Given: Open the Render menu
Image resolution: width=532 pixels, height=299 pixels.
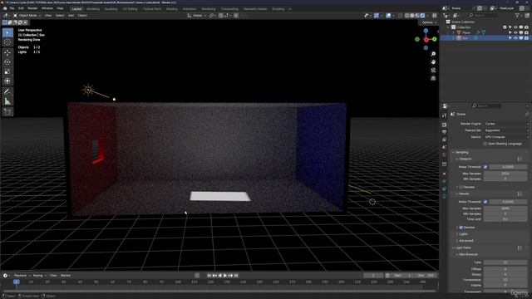Looking at the screenshot, I should [32, 8].
